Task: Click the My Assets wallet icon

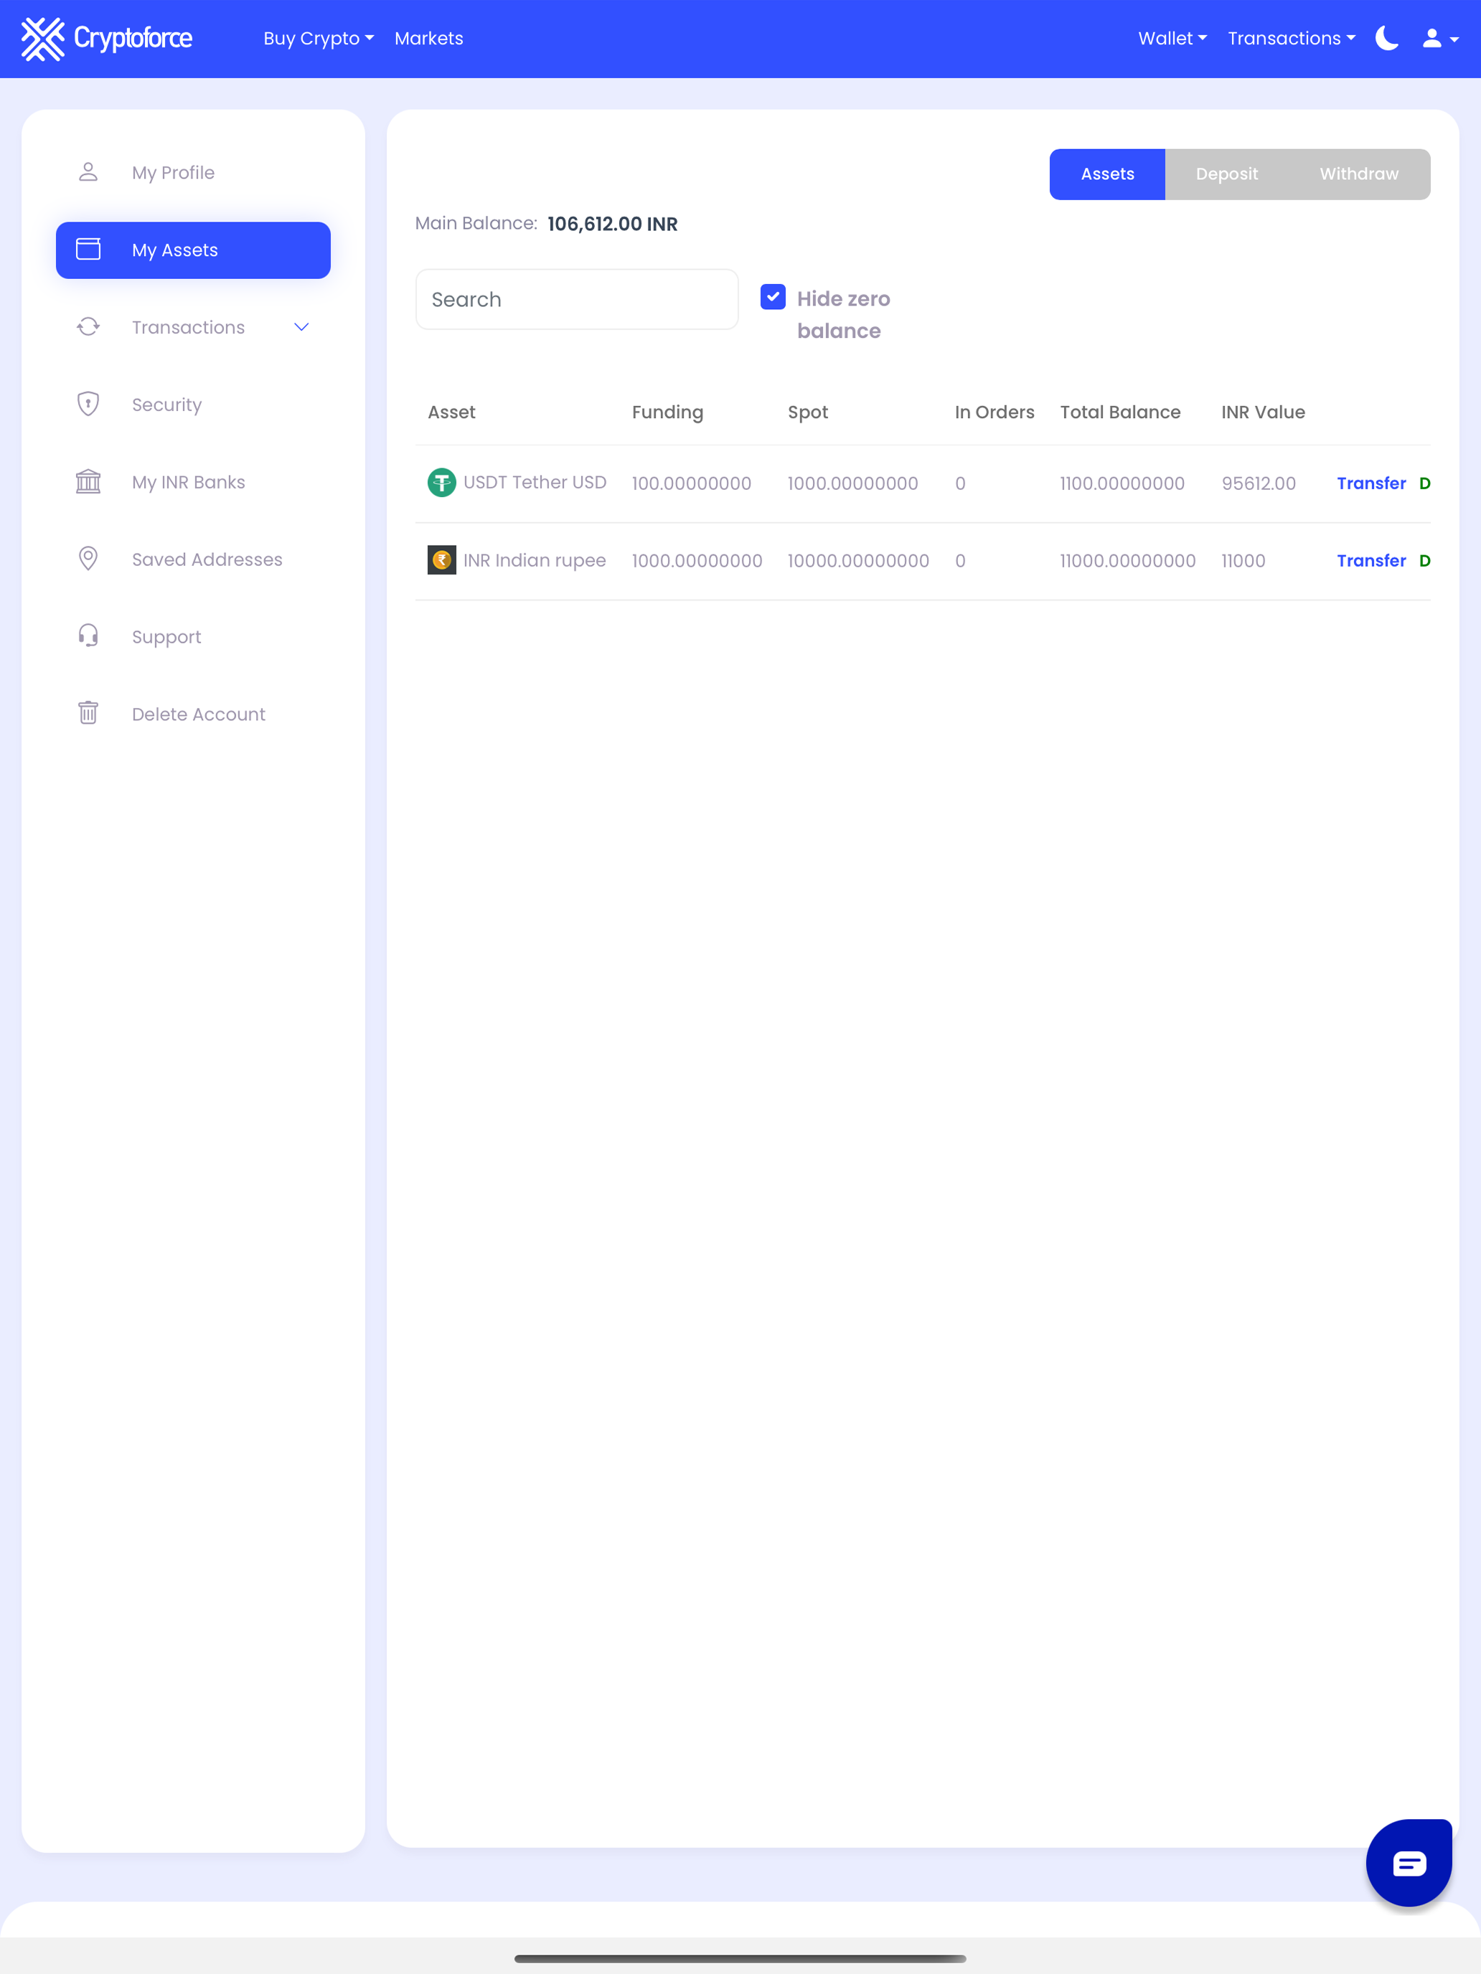Action: pos(88,249)
